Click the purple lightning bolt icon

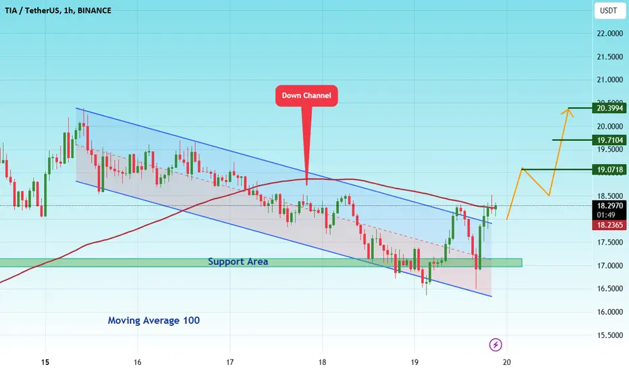click(495, 345)
